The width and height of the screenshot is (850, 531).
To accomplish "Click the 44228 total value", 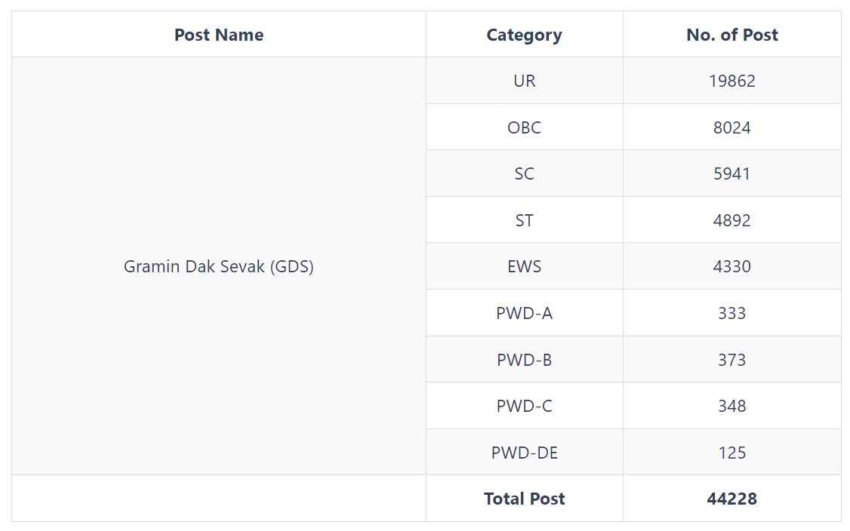I will tap(731, 499).
